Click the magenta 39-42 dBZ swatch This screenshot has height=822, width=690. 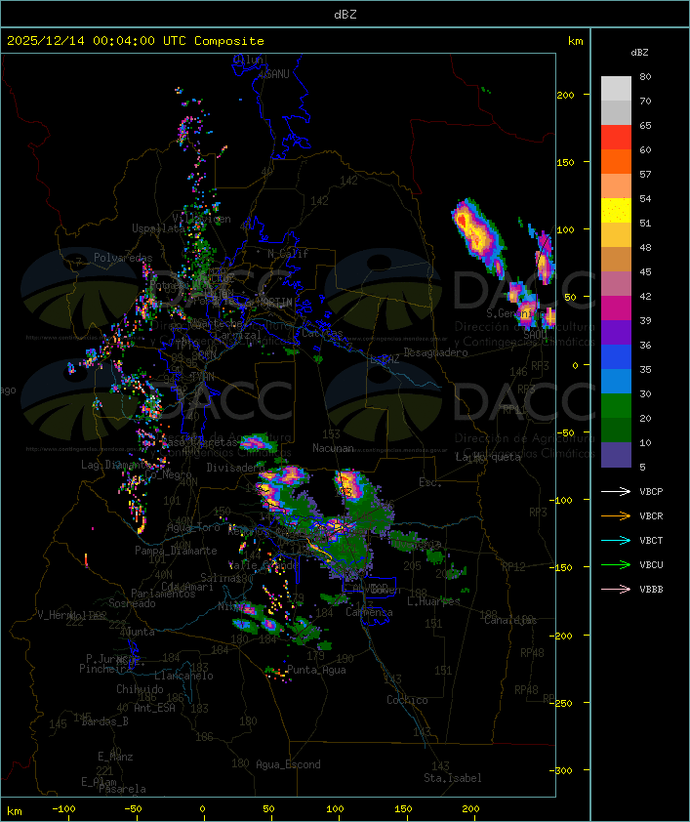point(616,308)
